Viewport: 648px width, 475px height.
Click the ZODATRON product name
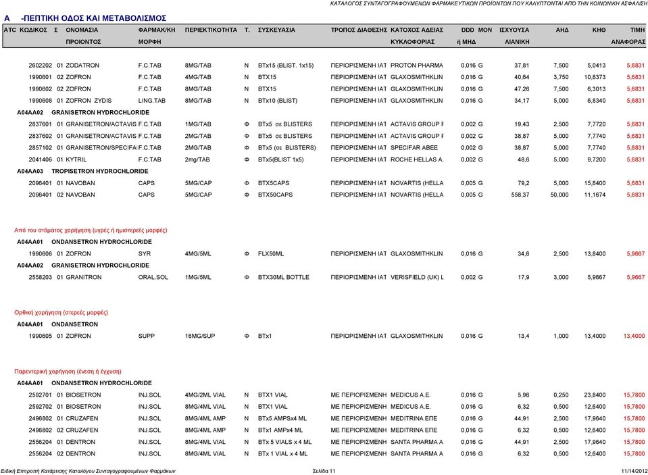[x=82, y=66]
